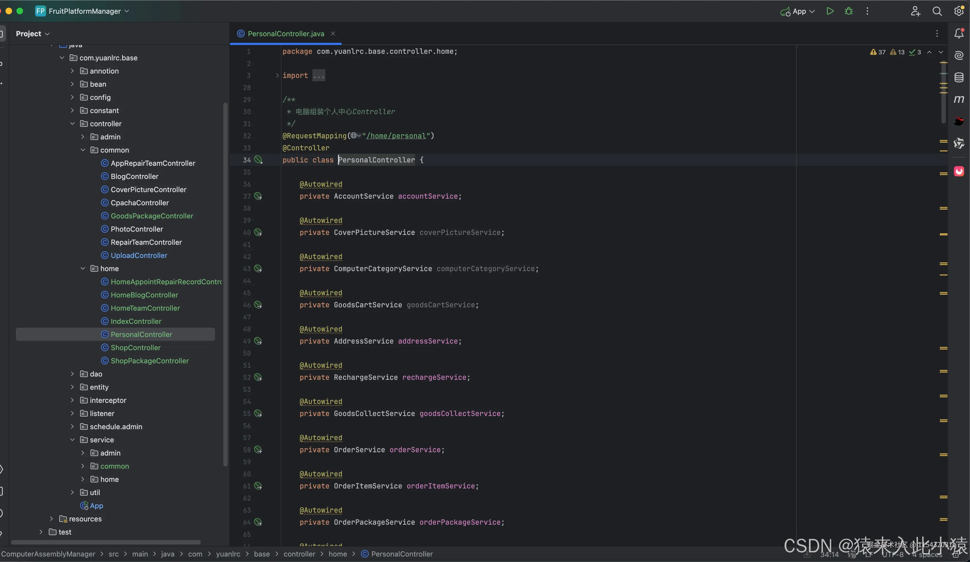Open IDE settings gear icon
This screenshot has height=562, width=970.
click(x=959, y=11)
